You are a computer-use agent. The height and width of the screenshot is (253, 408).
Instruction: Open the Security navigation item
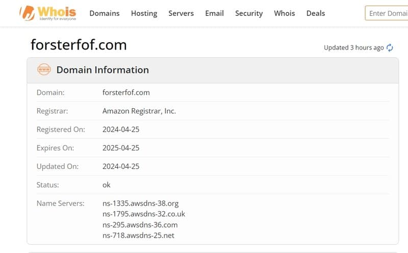(249, 13)
